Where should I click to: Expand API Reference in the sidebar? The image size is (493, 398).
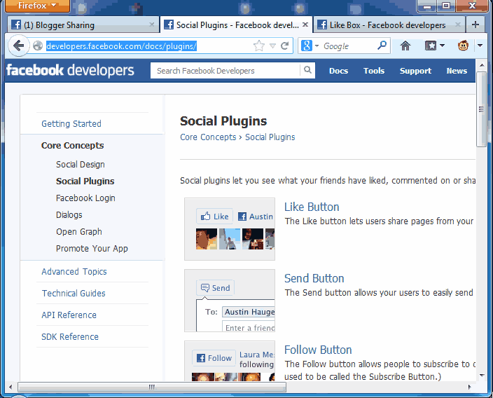(69, 315)
